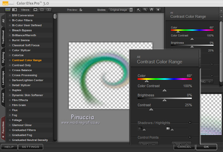Image resolution: width=223 pixels, height=152 pixels.
Task: Star Contrast Color Range as favorite
Action: tap(10, 60)
